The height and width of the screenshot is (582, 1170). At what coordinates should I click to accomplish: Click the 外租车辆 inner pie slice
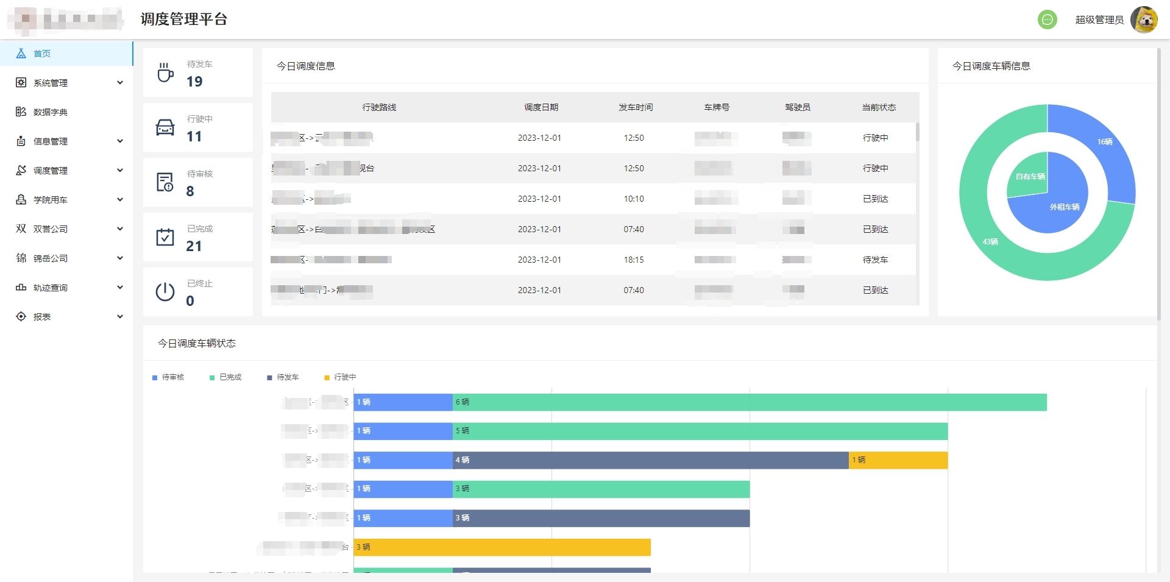coord(1065,207)
